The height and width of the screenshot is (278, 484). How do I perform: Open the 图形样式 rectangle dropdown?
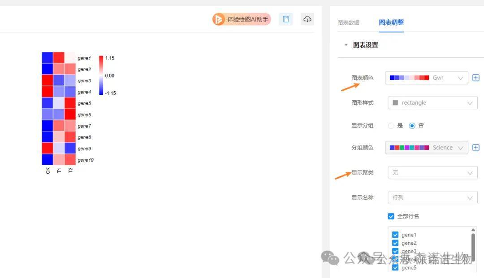tap(432, 103)
